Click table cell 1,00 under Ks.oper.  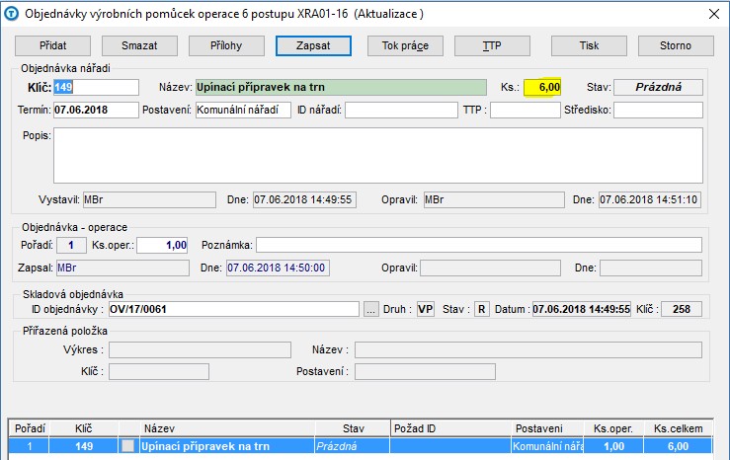pyautogui.click(x=613, y=446)
